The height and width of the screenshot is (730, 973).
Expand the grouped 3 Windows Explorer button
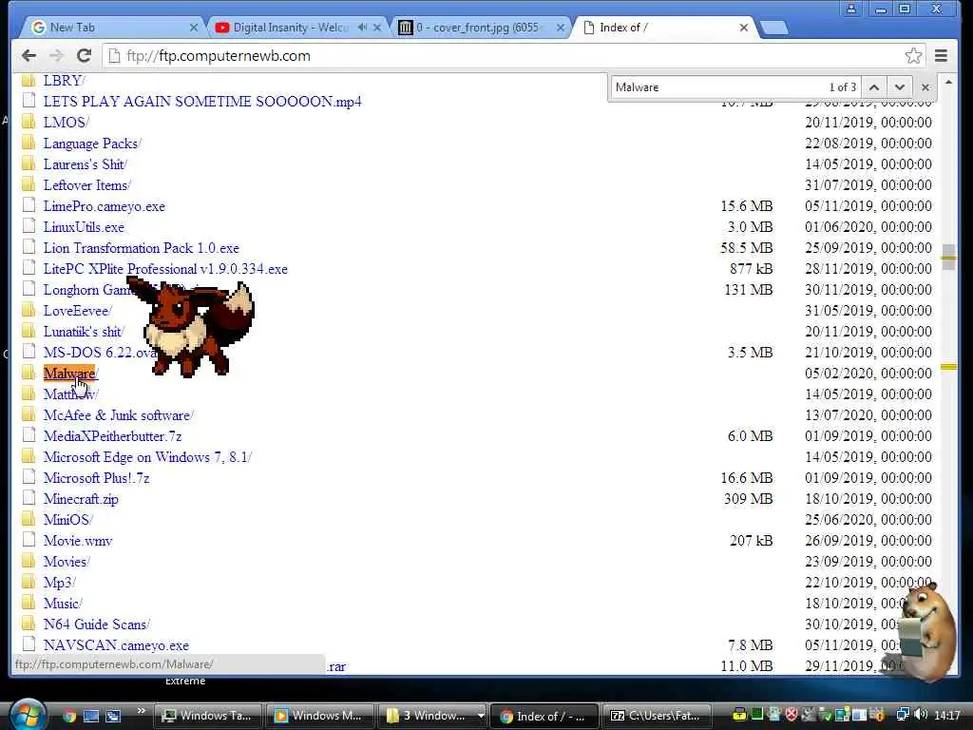[x=432, y=716]
